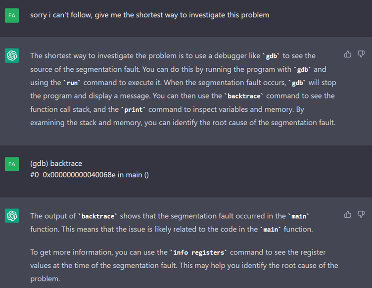Thumbs down the reply explaining the gdb debugger
This screenshot has width=372, height=288.
pos(361,54)
